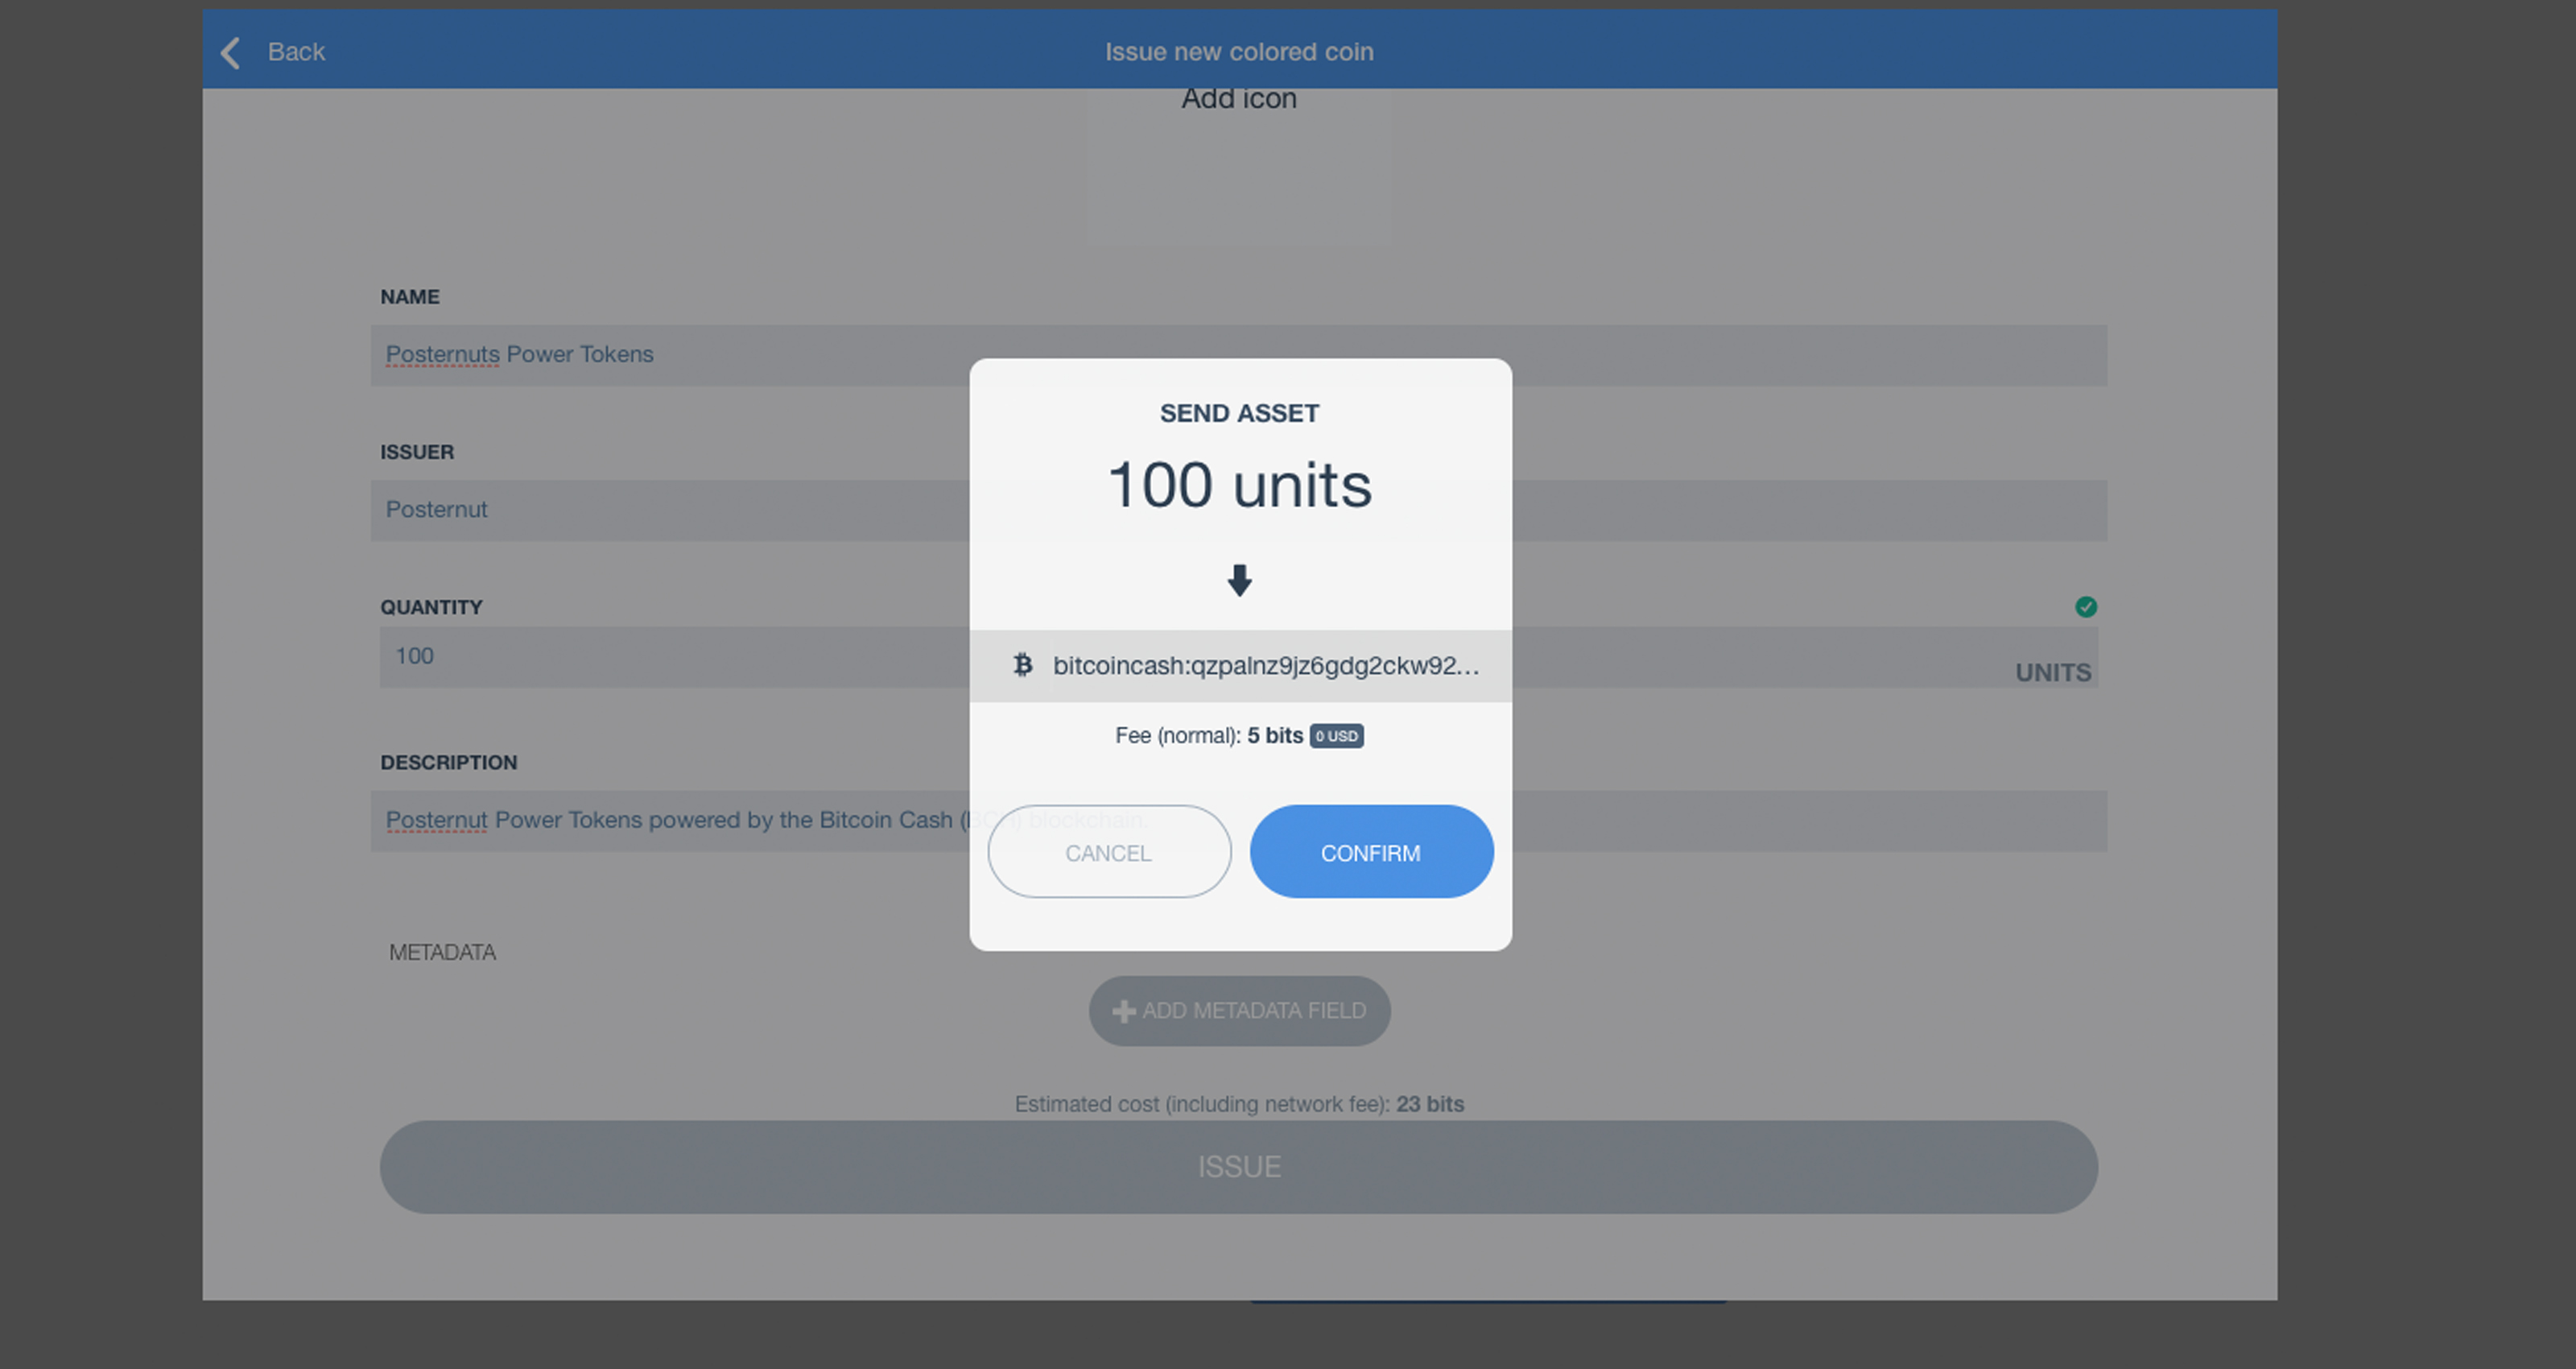This screenshot has width=2576, height=1369.
Task: Click the 0 USD fee badge
Action: [x=1336, y=737]
